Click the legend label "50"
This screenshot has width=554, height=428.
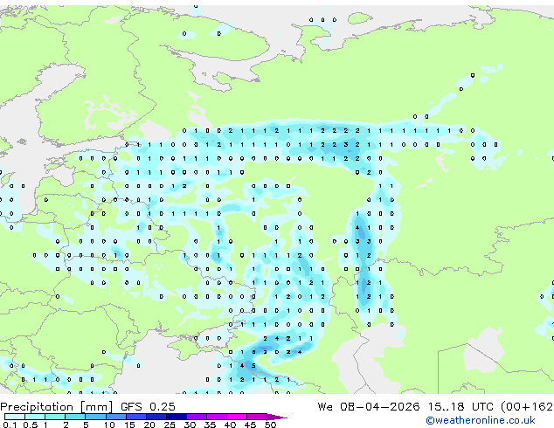270,425
